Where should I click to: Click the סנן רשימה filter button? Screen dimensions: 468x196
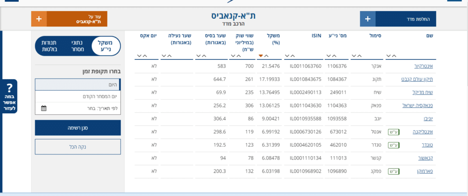tap(78, 127)
